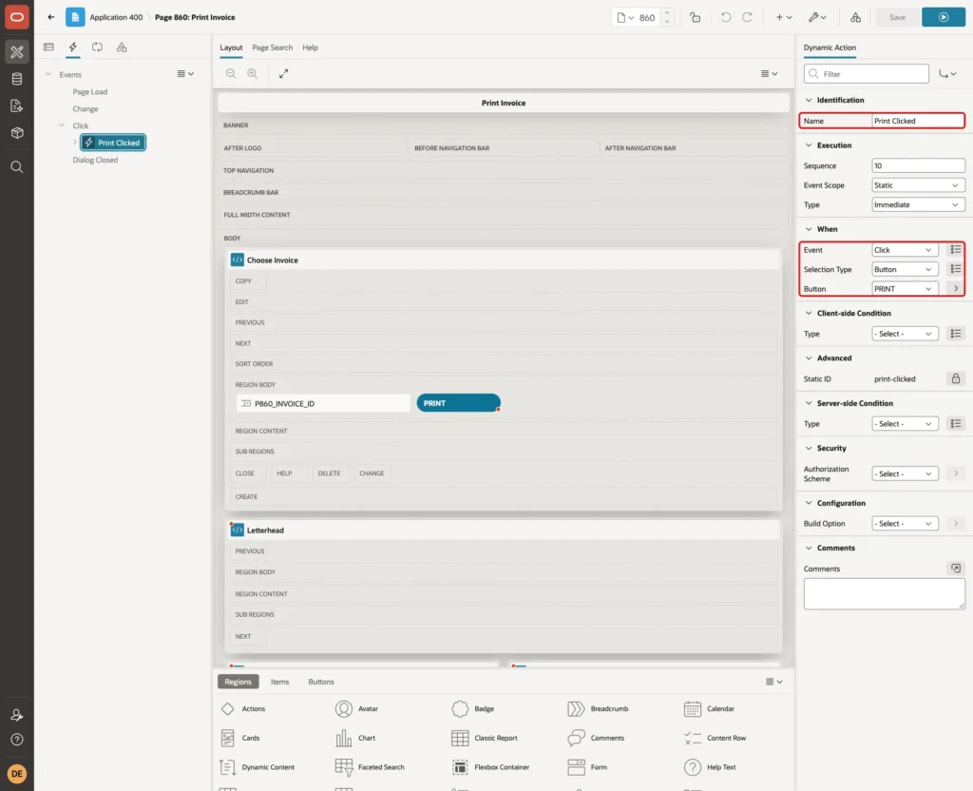Click the Name input field
Image resolution: width=973 pixels, height=791 pixels.
[918, 121]
